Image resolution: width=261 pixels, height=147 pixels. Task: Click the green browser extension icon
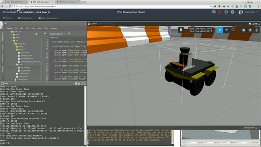point(246,7)
